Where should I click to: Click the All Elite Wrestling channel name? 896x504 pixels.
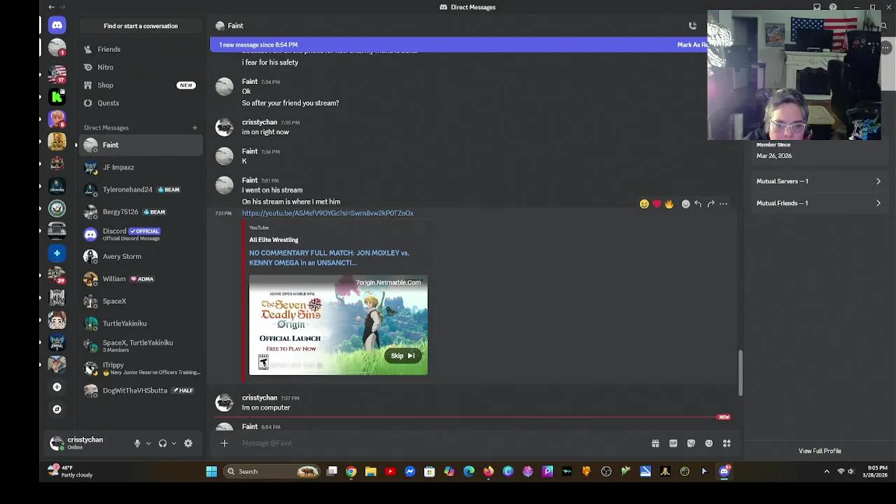pos(274,239)
